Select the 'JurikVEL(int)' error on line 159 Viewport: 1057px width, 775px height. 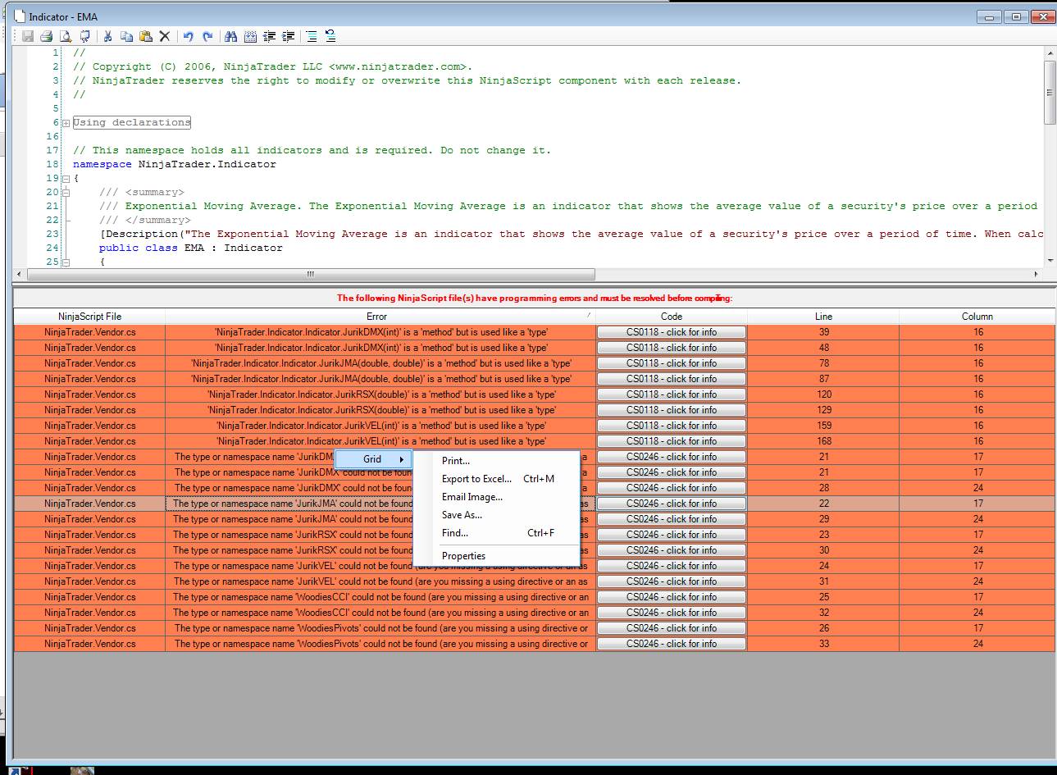380,426
